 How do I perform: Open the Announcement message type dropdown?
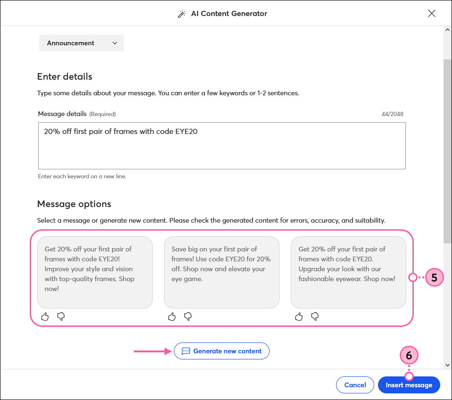point(82,43)
